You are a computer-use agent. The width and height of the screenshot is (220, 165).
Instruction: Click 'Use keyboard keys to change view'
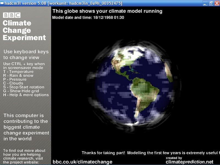point(26,54)
